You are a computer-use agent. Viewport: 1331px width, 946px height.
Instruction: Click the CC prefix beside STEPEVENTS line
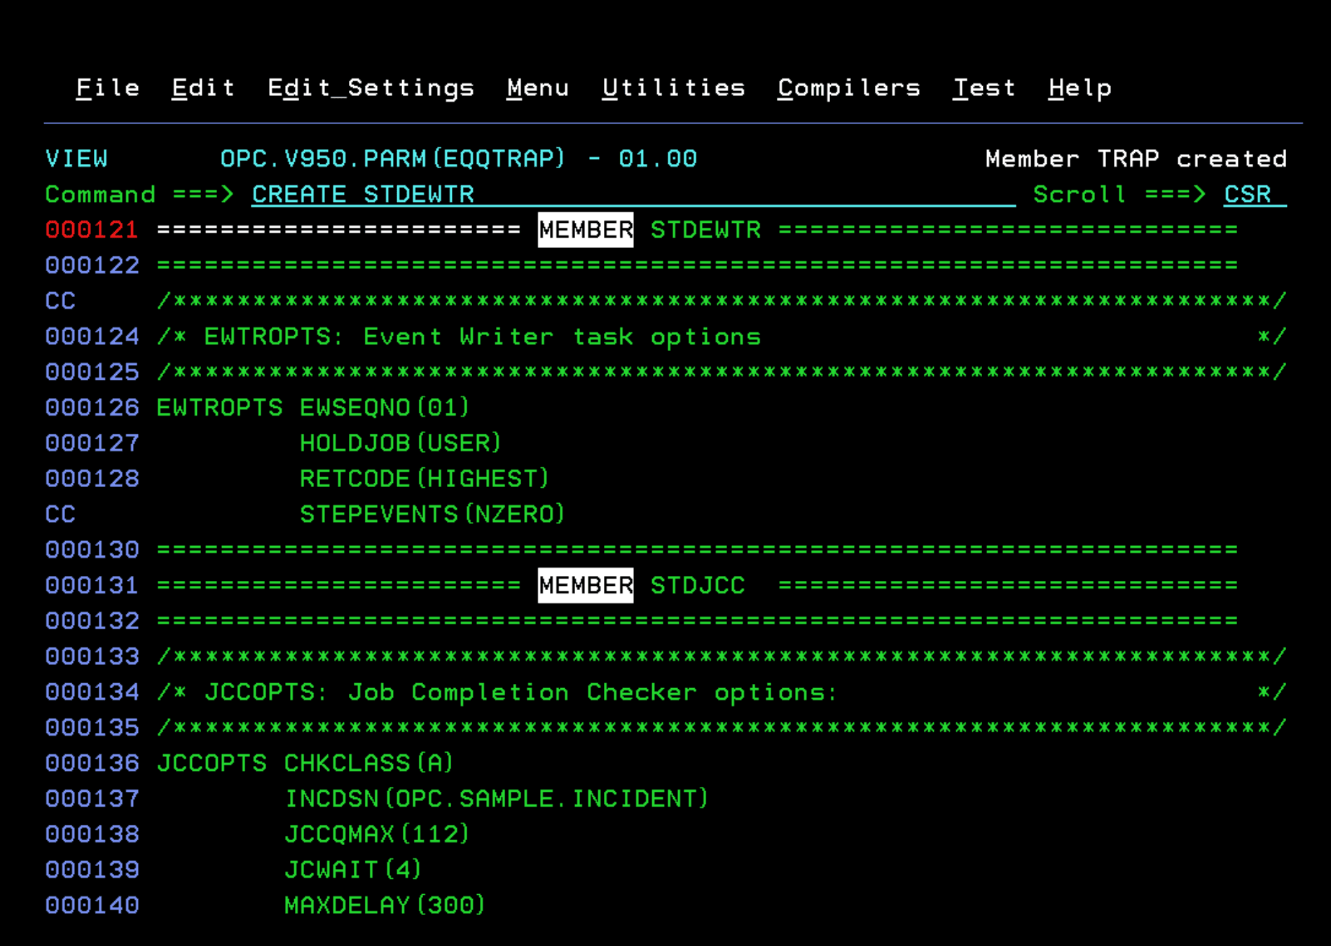point(61,514)
